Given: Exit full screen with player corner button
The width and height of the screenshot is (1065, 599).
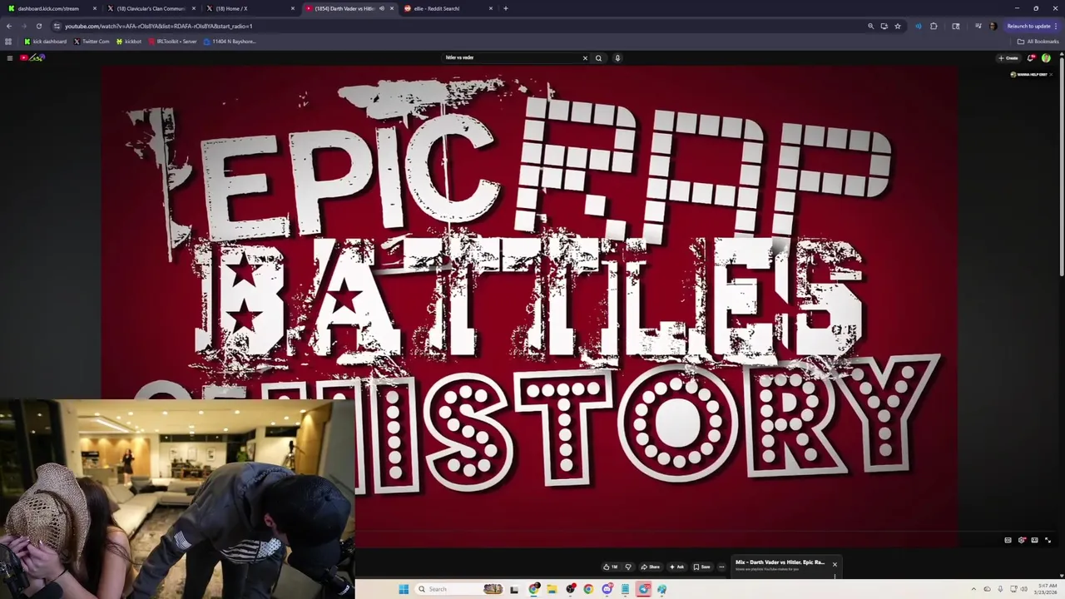Looking at the screenshot, I should (x=1048, y=540).
